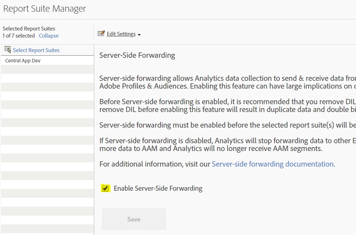Viewport: 356px width, 235px height.
Task: Click the Selected Report Suites label
Action: pos(29,29)
